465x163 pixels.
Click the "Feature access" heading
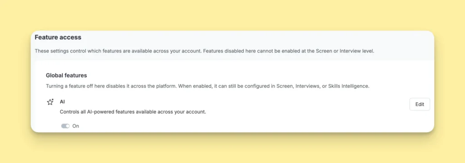[x=58, y=37]
